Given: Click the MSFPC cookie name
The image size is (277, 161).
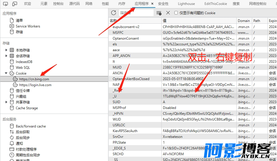Looking at the screenshot, I should [x=118, y=33].
